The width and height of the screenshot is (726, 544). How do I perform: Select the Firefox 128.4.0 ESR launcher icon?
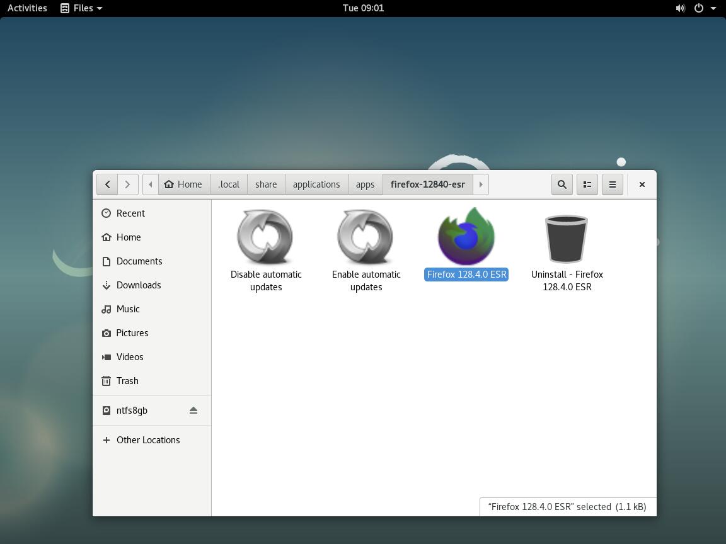[466, 236]
